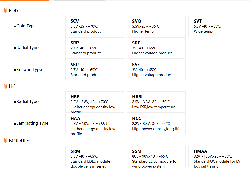
Task: Open the HBR LIC radial card
Action: (95, 102)
